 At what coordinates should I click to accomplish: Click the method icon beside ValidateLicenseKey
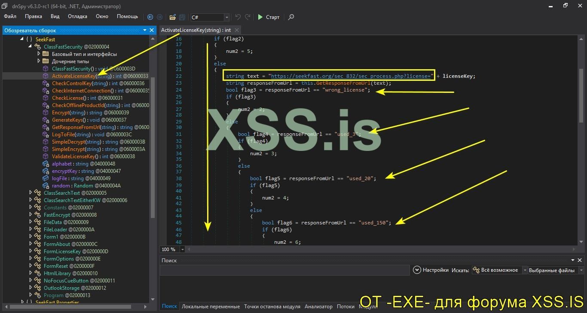[x=46, y=156]
